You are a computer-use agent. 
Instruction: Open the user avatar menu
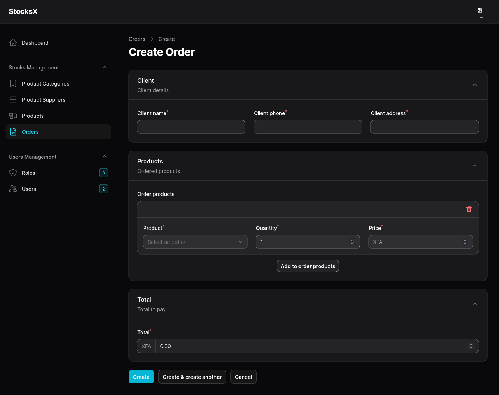(x=481, y=12)
